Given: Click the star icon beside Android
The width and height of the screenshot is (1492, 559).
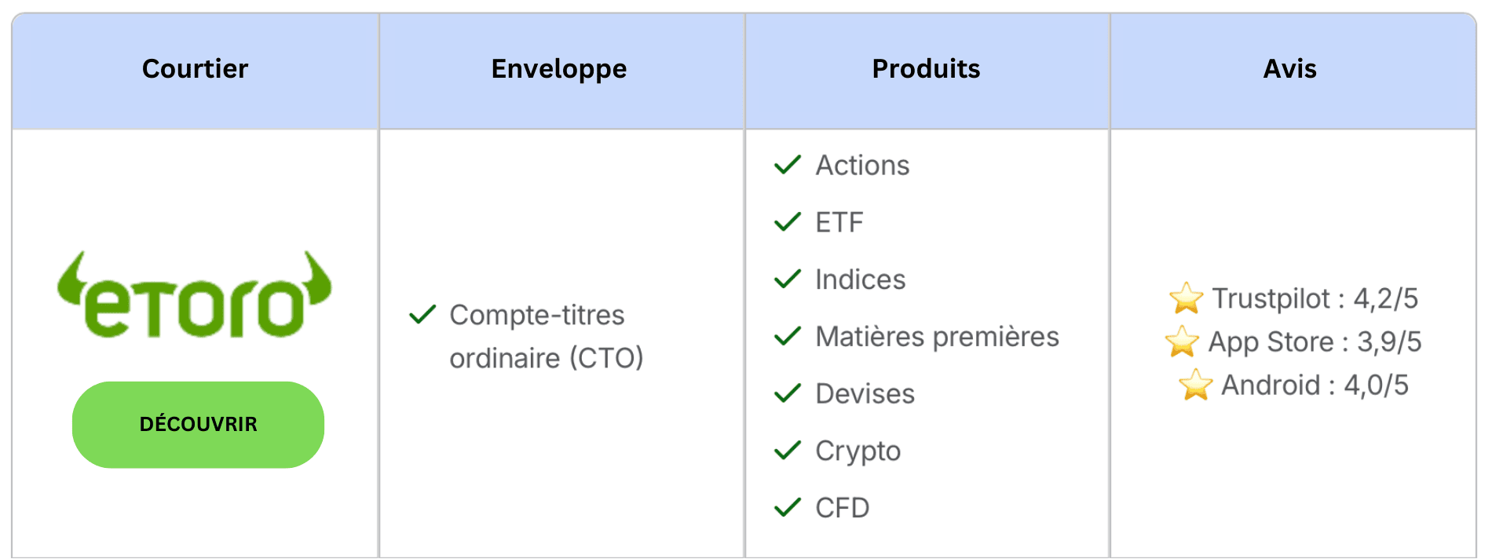Looking at the screenshot, I should (1195, 385).
